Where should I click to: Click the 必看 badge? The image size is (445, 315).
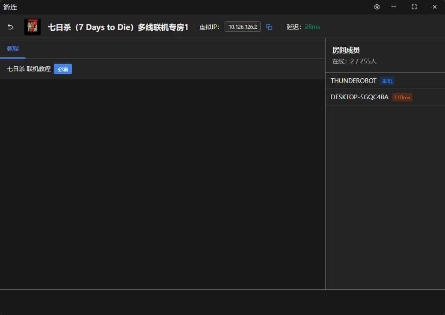click(63, 69)
